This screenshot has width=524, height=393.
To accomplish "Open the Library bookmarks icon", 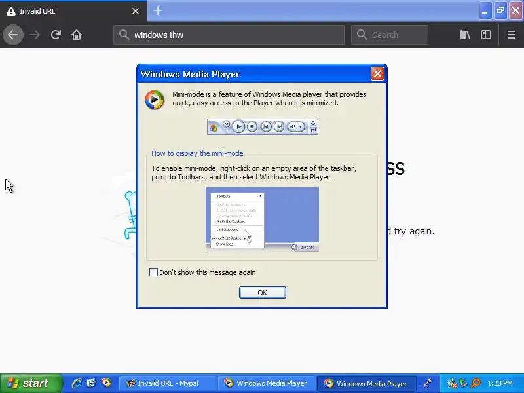I will [465, 35].
